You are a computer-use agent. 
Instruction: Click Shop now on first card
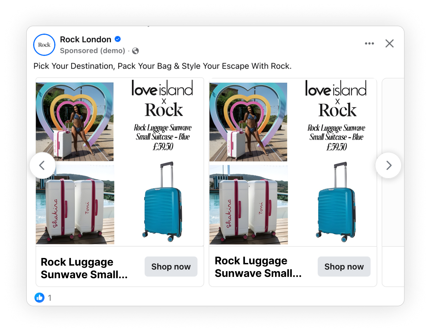coord(171,267)
